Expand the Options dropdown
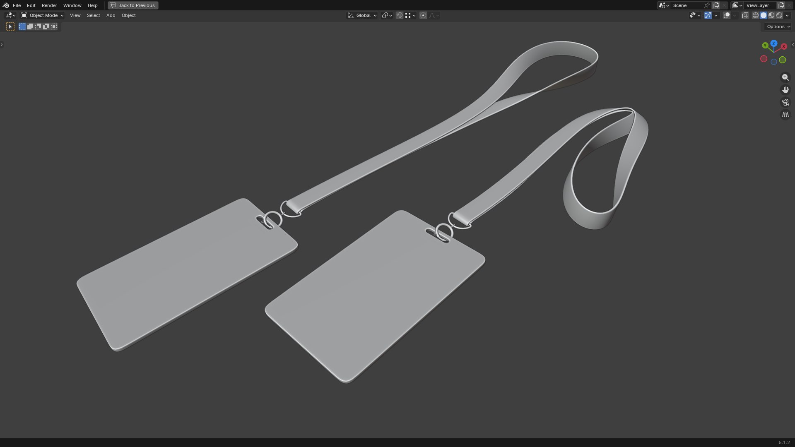The width and height of the screenshot is (795, 447). pyautogui.click(x=778, y=26)
